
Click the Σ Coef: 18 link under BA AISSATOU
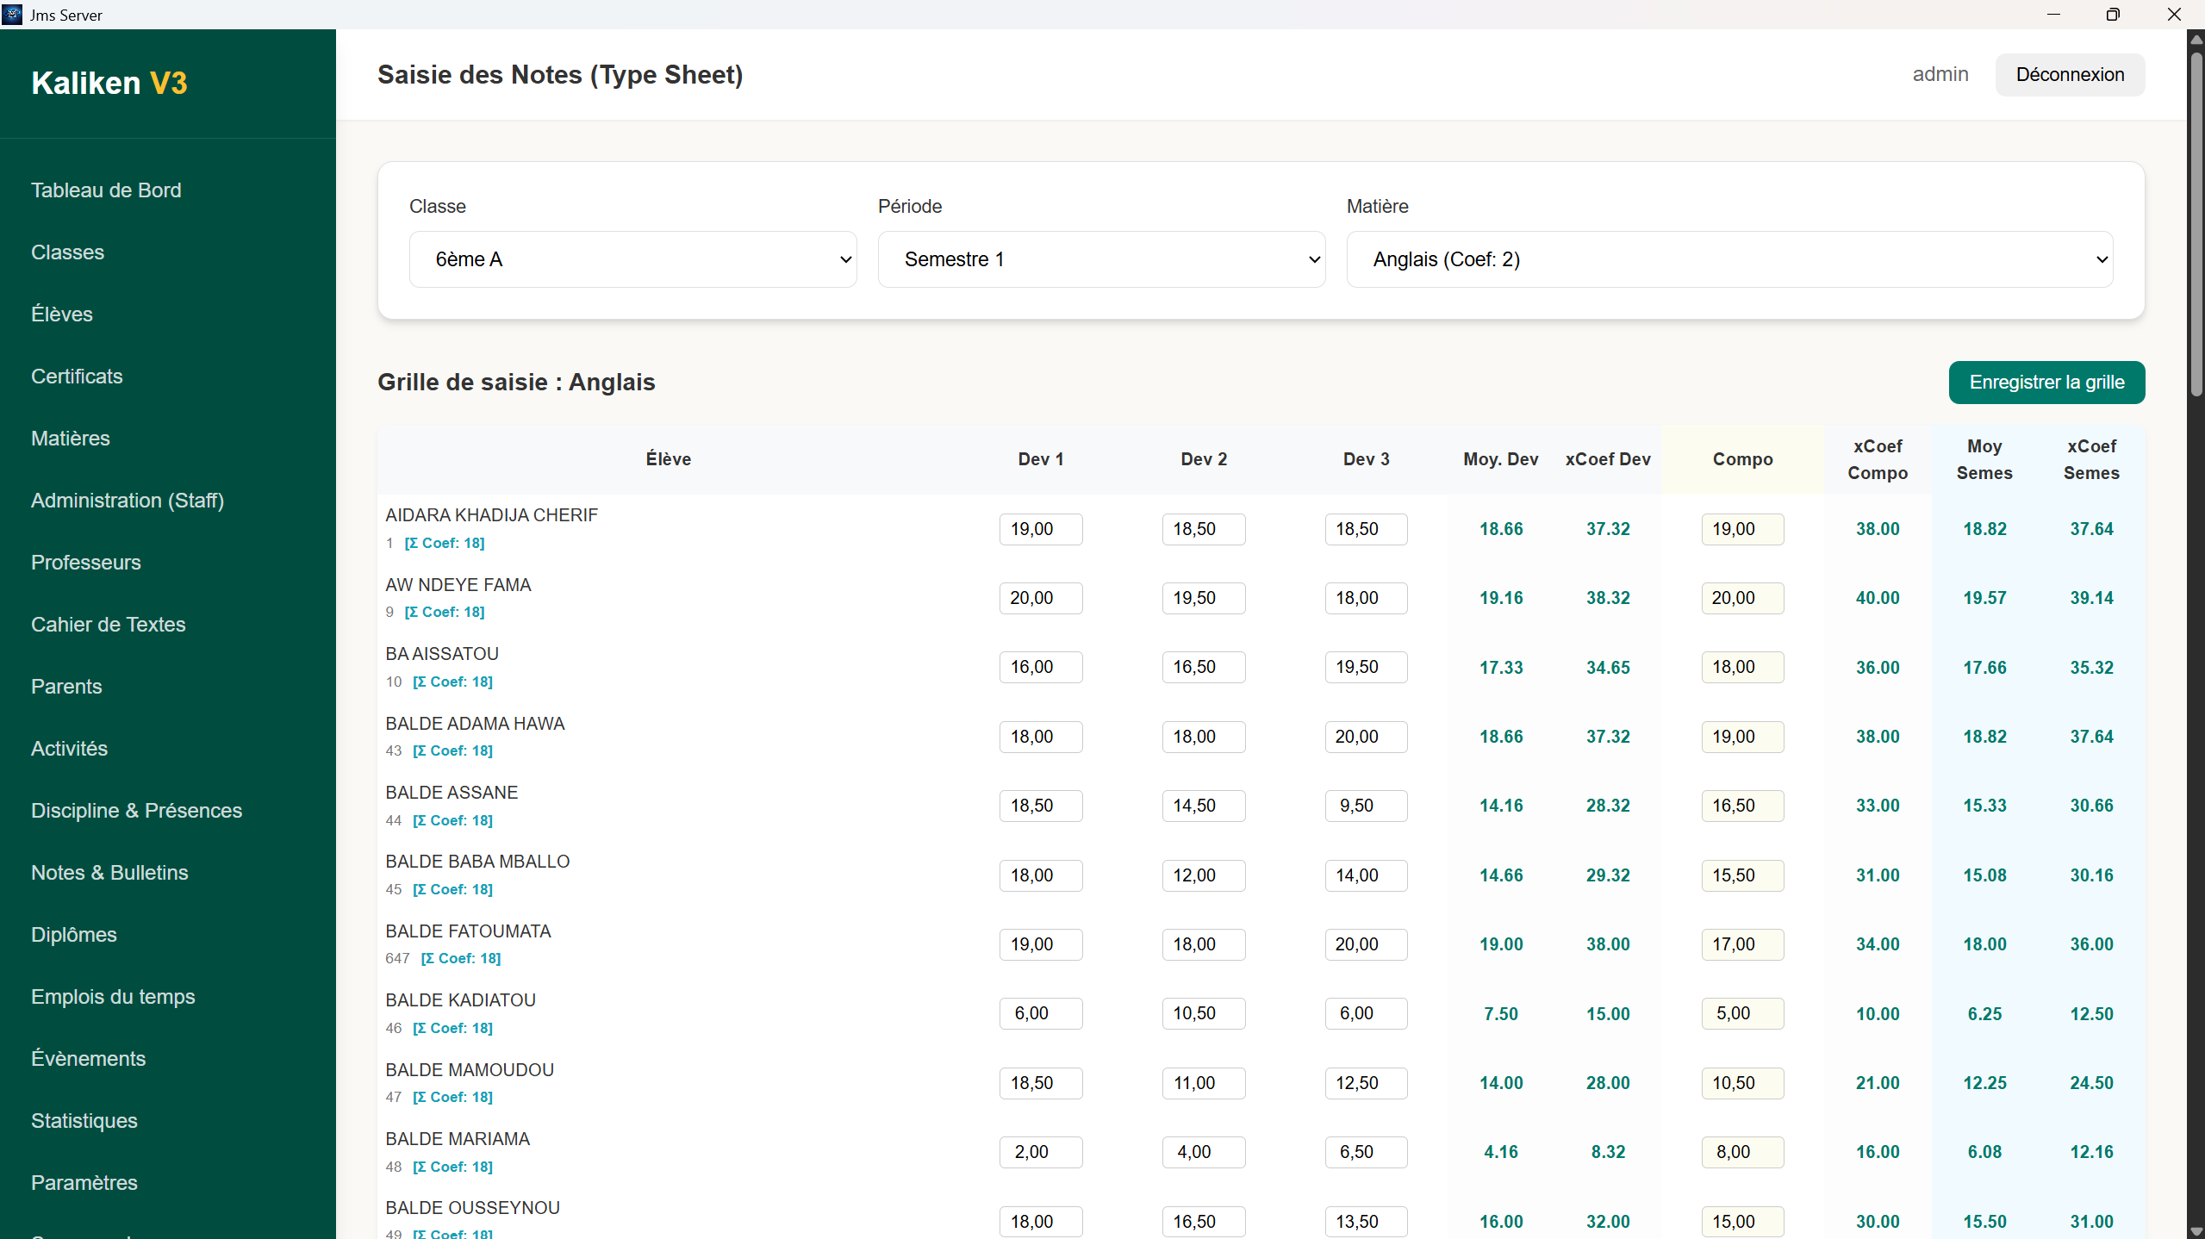pos(452,682)
